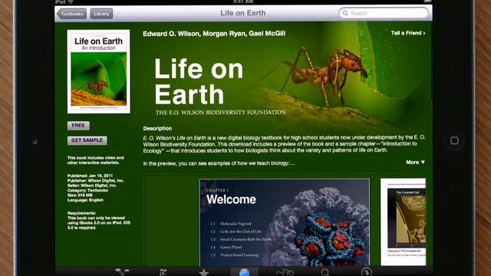Open the Purchased tab arrow icon
Viewport: 491px width, 276px height.
pyautogui.click(x=367, y=272)
